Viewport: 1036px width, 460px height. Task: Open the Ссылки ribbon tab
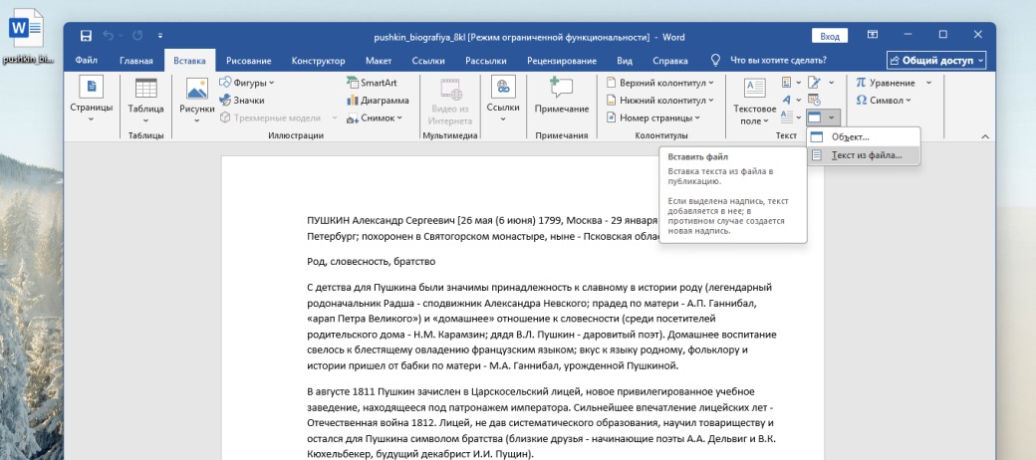click(x=428, y=61)
